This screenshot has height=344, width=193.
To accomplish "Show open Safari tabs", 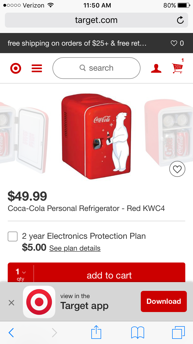I will point(178,332).
